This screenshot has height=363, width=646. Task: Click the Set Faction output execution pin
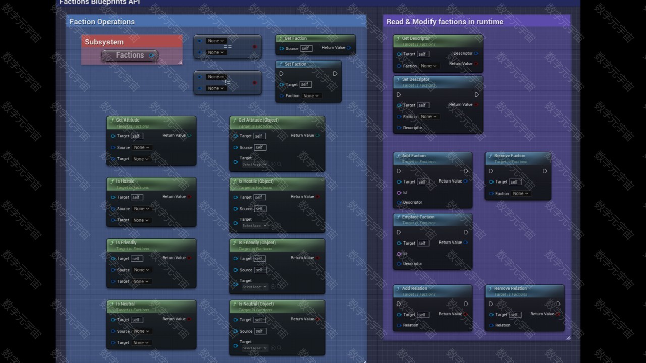click(x=335, y=74)
